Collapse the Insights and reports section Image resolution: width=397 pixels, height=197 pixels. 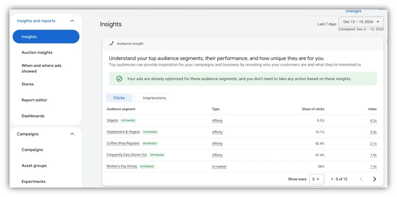point(72,21)
